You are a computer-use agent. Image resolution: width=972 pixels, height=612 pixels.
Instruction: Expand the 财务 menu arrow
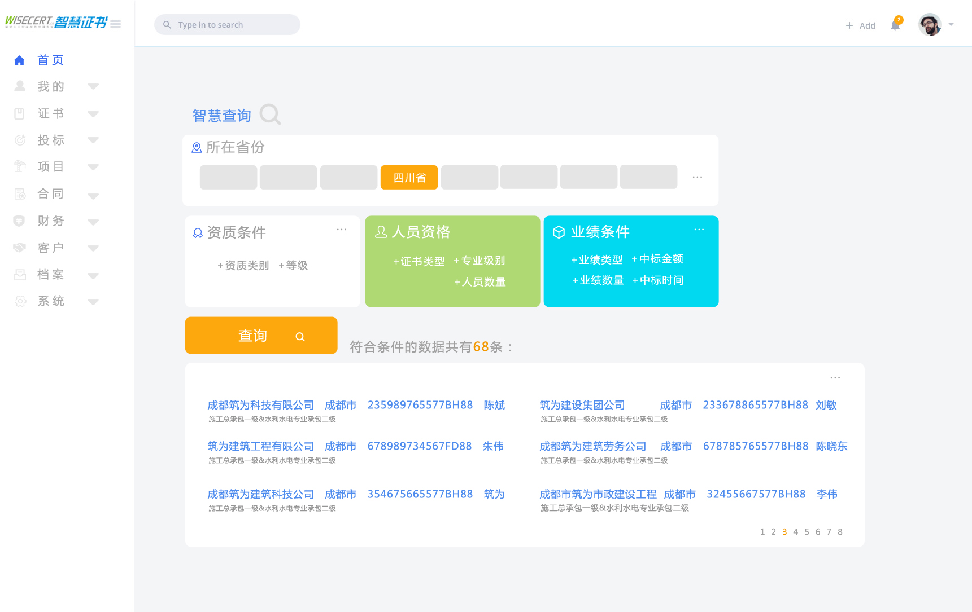(x=94, y=222)
